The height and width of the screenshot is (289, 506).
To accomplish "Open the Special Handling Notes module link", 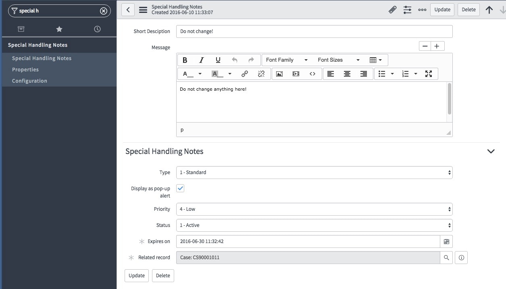I will [42, 58].
